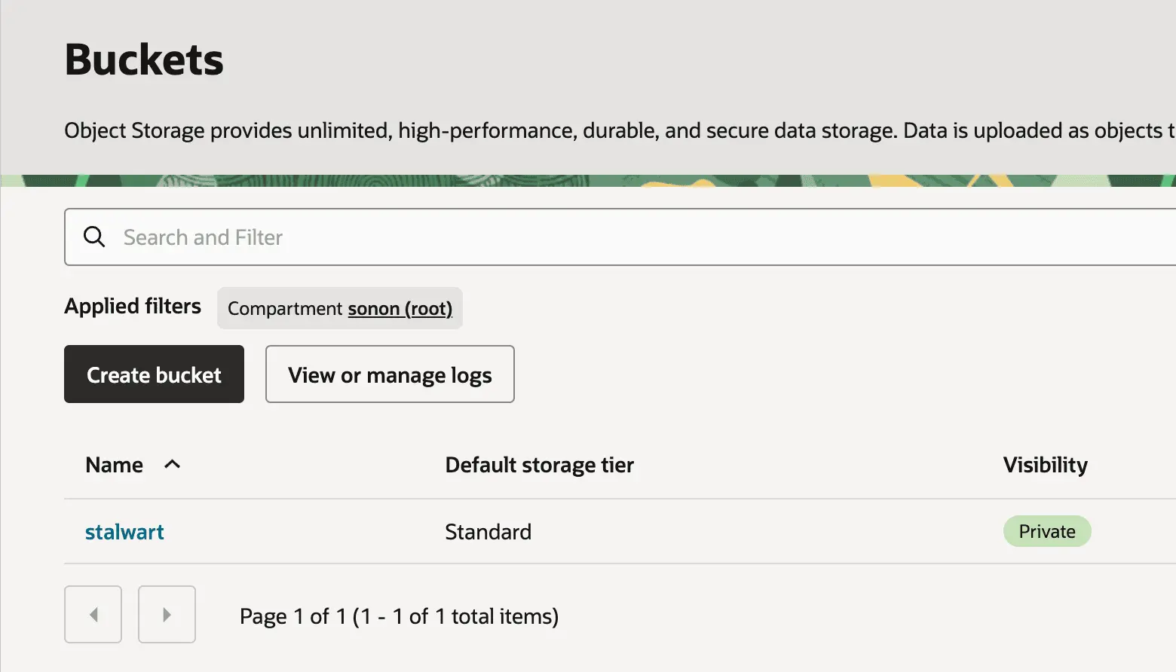Open the bucket named stalwart
This screenshot has height=672, width=1176.
pos(124,531)
